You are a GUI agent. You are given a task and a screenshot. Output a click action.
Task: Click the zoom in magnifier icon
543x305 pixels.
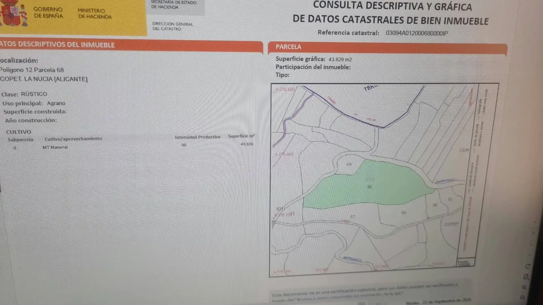[524, 287]
